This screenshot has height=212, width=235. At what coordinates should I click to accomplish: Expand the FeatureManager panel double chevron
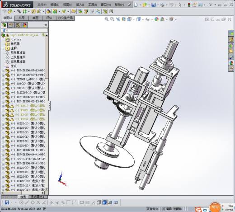tap(46, 25)
